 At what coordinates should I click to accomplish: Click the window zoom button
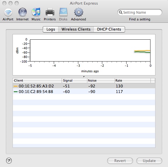click(x=17, y=3)
